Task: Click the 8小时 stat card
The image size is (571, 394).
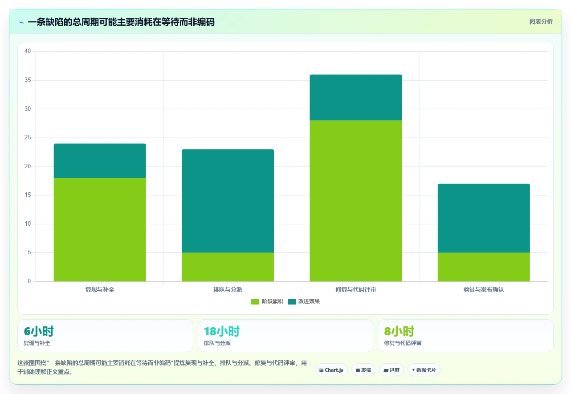Action: point(465,336)
